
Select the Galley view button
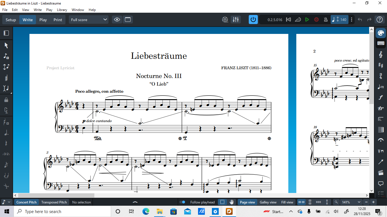(268, 202)
